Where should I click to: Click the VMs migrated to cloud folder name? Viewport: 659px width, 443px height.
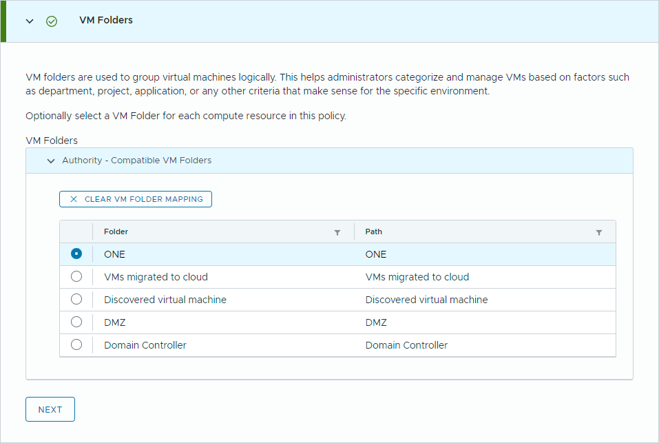pos(156,277)
